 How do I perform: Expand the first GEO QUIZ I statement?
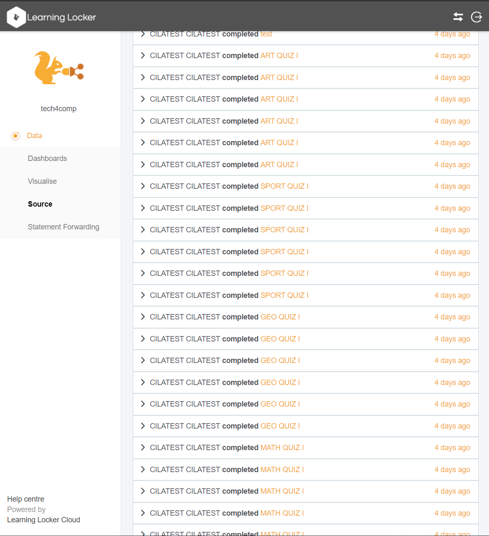click(x=143, y=317)
